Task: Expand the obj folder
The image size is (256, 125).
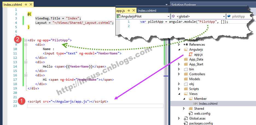Action: pyautogui.click(x=179, y=84)
